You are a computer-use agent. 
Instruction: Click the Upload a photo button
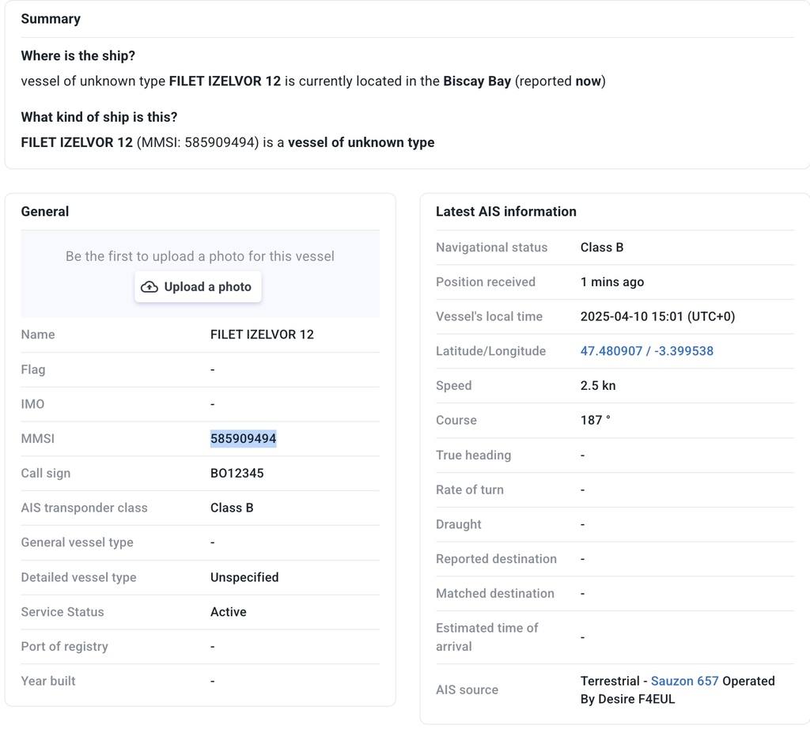pyautogui.click(x=198, y=287)
